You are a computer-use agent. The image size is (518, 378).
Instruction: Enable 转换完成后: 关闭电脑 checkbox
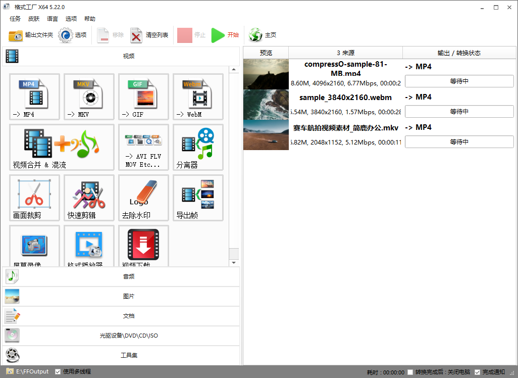[x=410, y=372]
